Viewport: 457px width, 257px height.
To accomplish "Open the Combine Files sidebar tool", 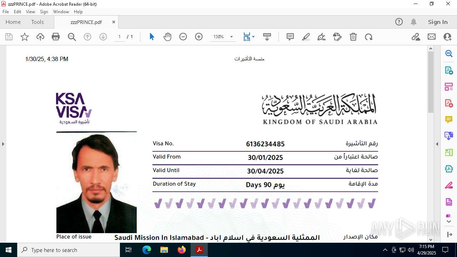I will [x=449, y=136].
